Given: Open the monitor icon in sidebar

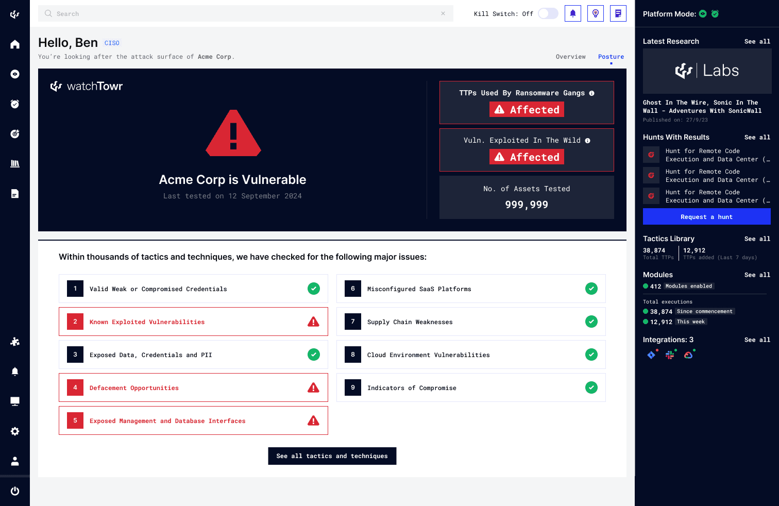Looking at the screenshot, I should 15,401.
